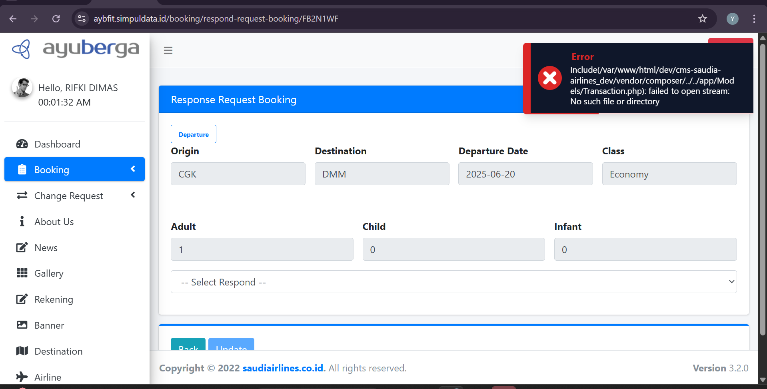Image resolution: width=767 pixels, height=389 pixels.
Task: Click the Departure tab button
Action: tap(194, 134)
